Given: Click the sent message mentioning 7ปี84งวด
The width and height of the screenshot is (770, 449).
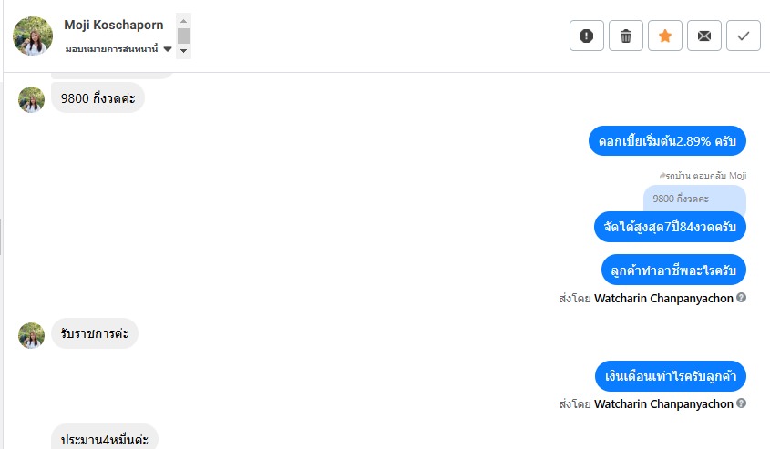Looking at the screenshot, I should (670, 226).
